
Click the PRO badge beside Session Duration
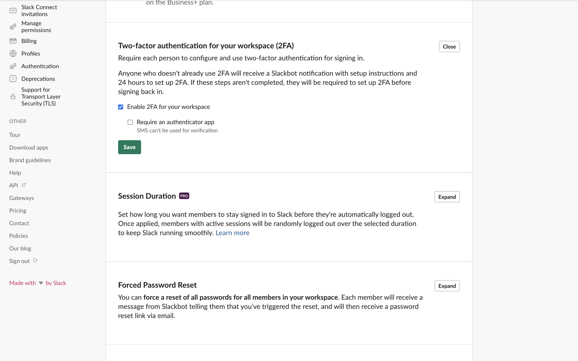point(184,196)
